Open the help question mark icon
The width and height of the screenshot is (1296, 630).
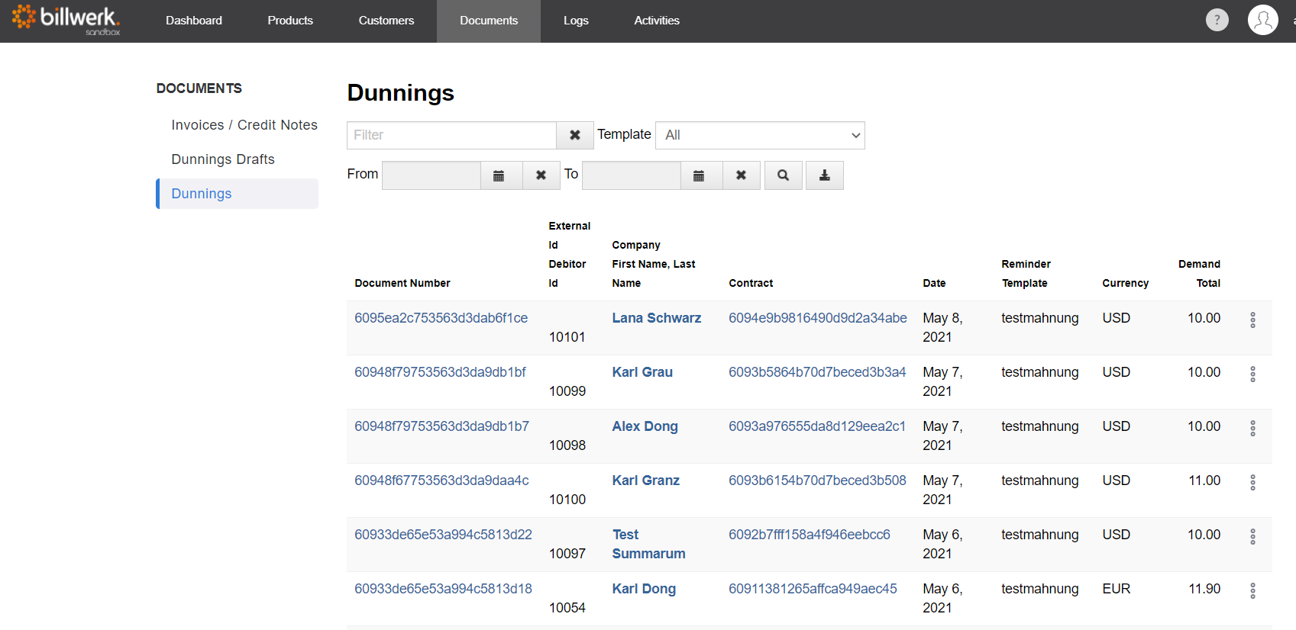point(1217,20)
